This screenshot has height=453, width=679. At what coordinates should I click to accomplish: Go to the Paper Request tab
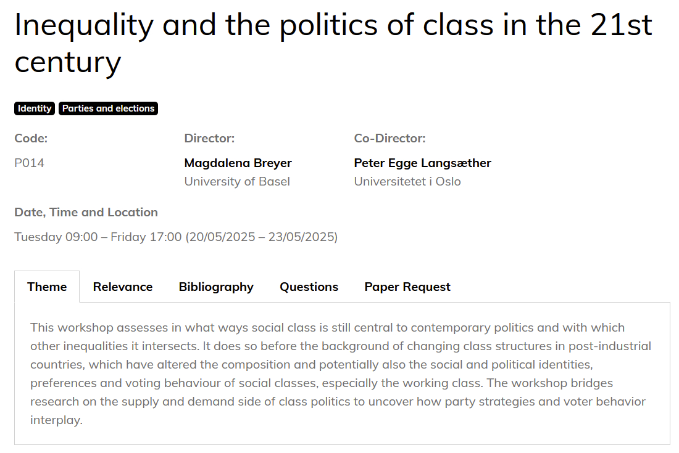click(x=407, y=287)
